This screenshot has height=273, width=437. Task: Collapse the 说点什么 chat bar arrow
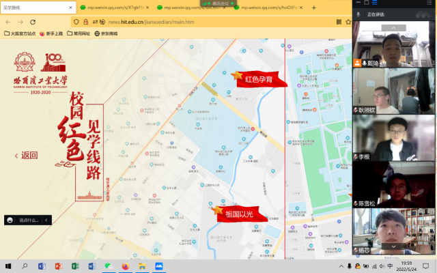(46, 220)
